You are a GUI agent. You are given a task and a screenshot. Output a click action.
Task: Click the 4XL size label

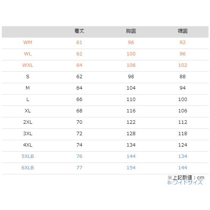tap(28, 145)
